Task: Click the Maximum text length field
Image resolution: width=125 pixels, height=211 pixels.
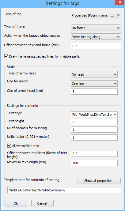Action: (x=94, y=163)
